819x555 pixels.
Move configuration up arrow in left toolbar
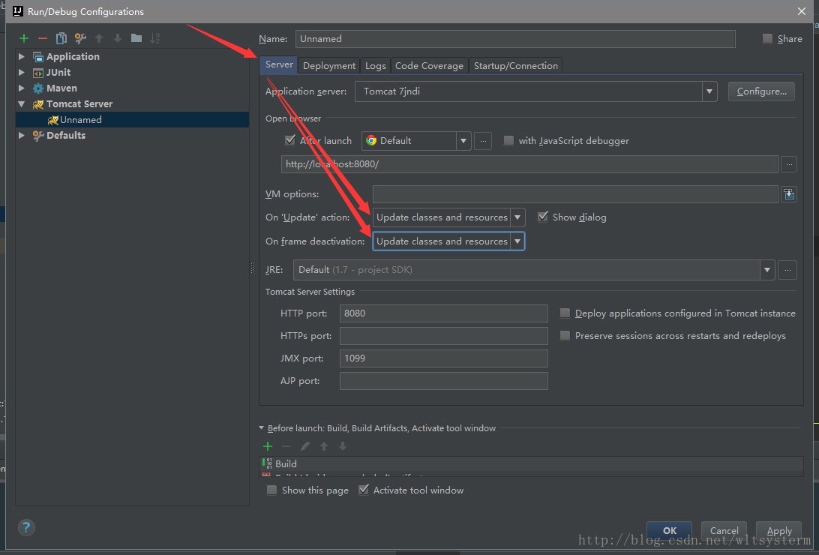pos(99,38)
